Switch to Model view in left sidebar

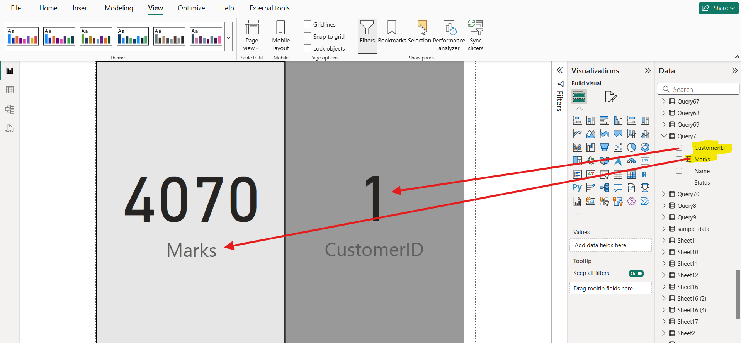pos(10,109)
